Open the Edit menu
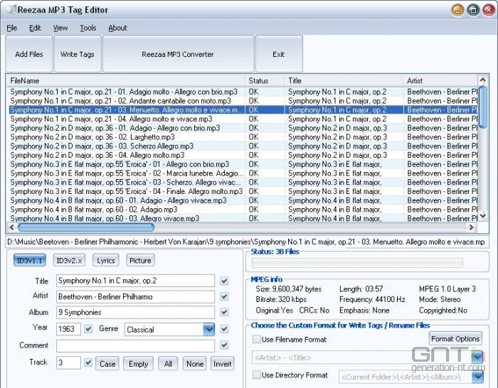 [35, 28]
